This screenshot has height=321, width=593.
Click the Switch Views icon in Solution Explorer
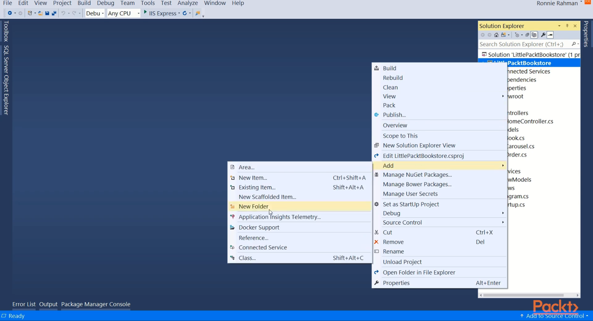[x=503, y=35]
